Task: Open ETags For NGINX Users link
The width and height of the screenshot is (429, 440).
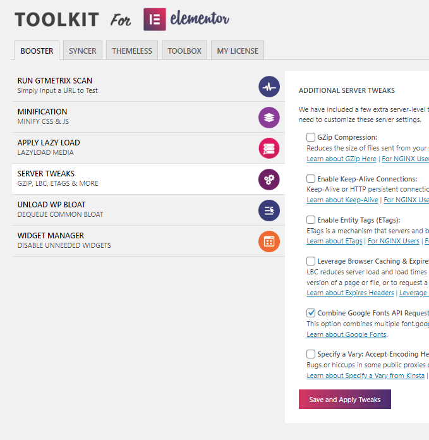Action: click(x=394, y=241)
